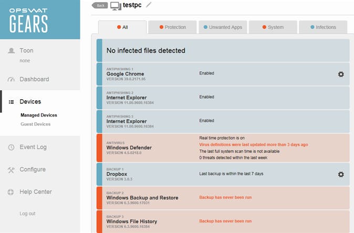Screen dimensions: 354x233
Task: Click the Dashboard gauge icon
Action: click(11, 79)
